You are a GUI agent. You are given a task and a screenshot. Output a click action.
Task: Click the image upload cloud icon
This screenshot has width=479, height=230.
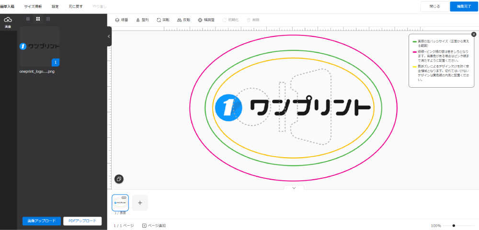(x=8, y=20)
